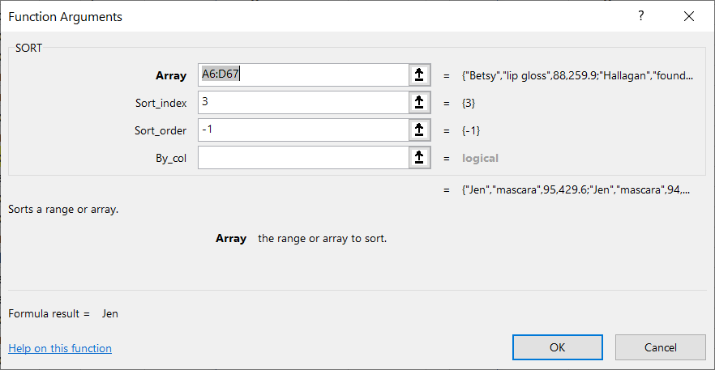Click the range selector icon for Sort_order
715x370 pixels.
pos(419,130)
